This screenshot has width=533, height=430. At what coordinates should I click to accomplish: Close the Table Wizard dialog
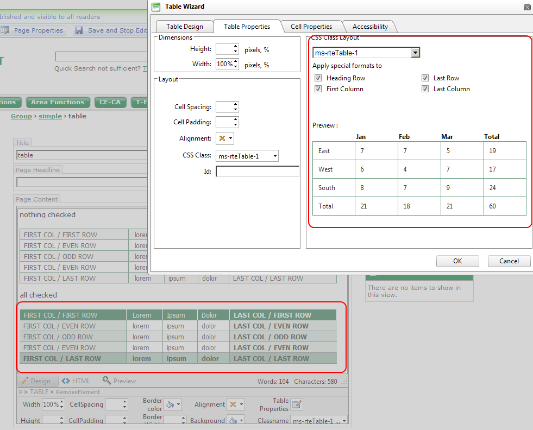point(527,7)
